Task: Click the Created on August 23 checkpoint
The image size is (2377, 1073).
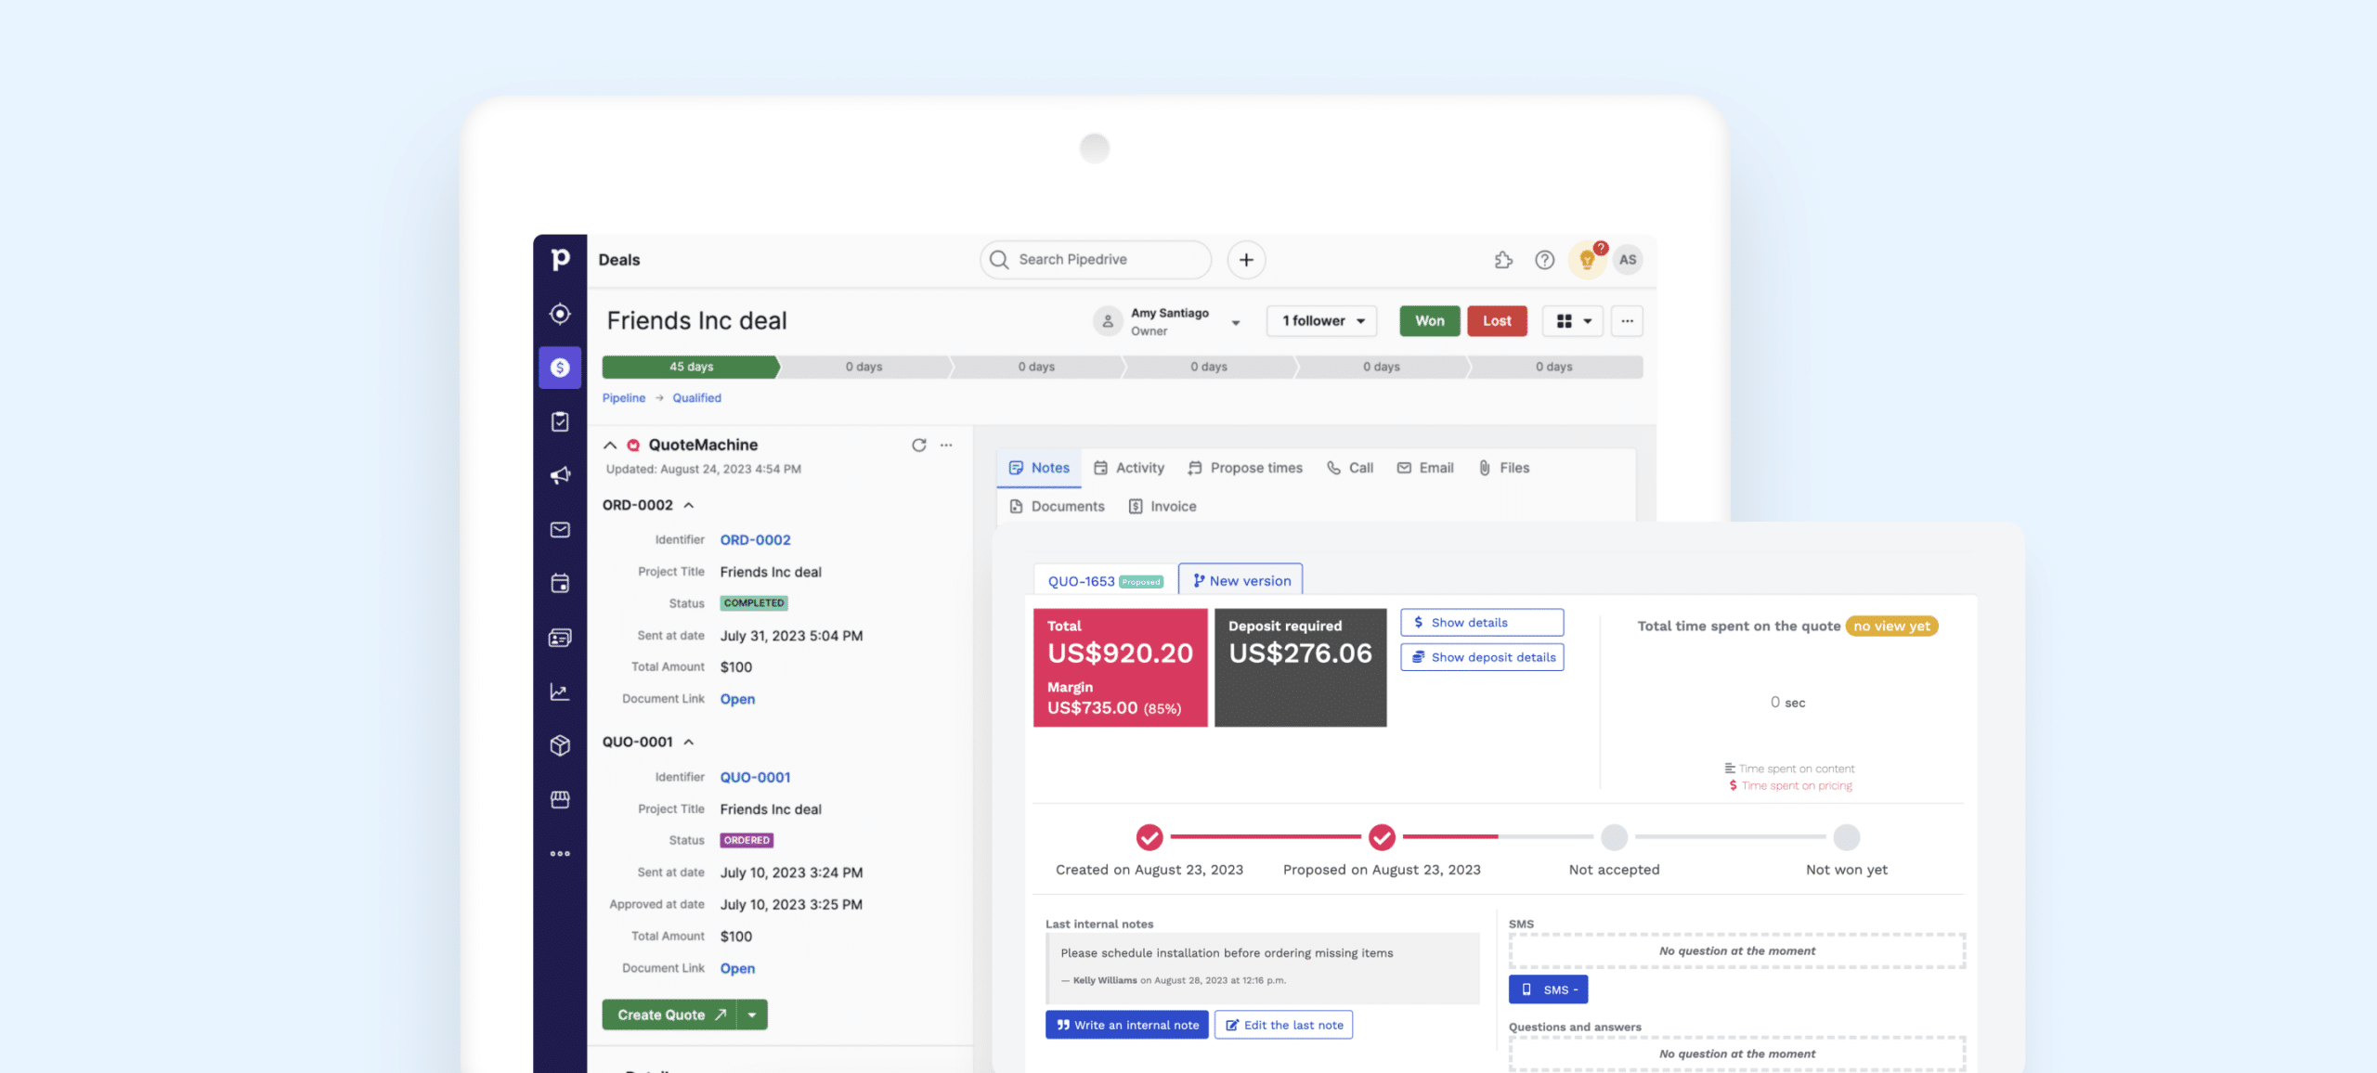Action: 1150,837
